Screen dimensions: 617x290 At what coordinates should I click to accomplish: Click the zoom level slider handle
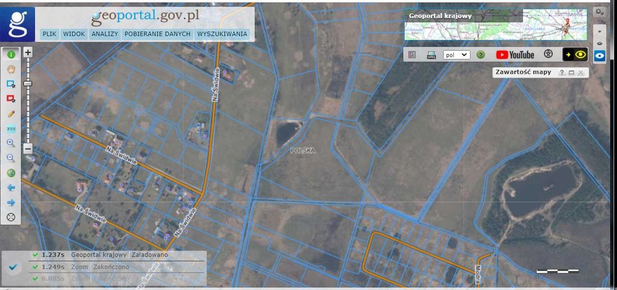[x=28, y=83]
